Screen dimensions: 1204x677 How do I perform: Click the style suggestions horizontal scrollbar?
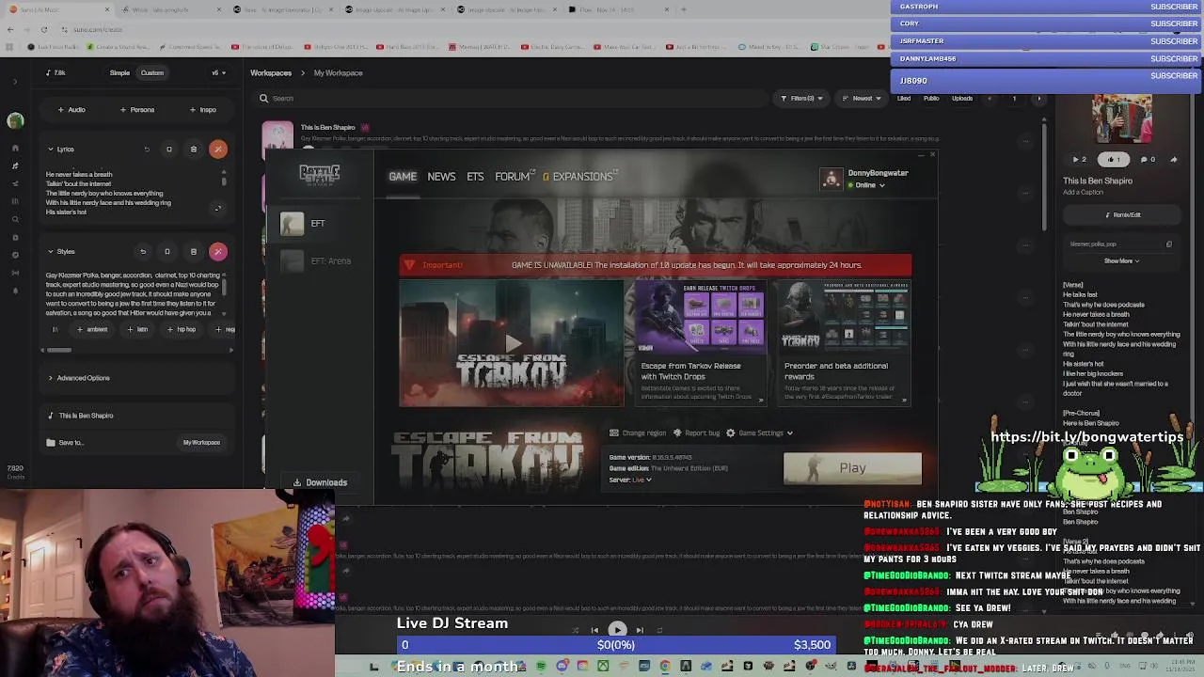pyautogui.click(x=58, y=351)
